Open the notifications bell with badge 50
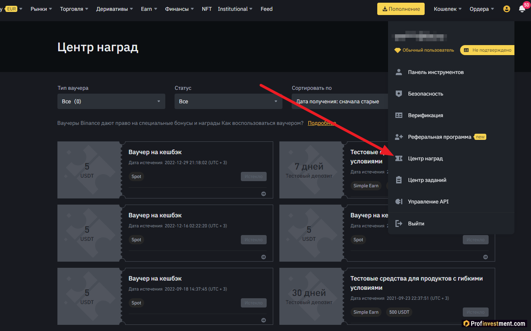Viewport: 531px width, 331px height. pyautogui.click(x=523, y=9)
